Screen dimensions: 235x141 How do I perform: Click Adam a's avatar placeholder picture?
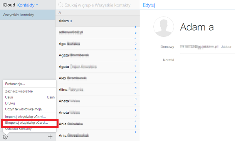coord(164,27)
